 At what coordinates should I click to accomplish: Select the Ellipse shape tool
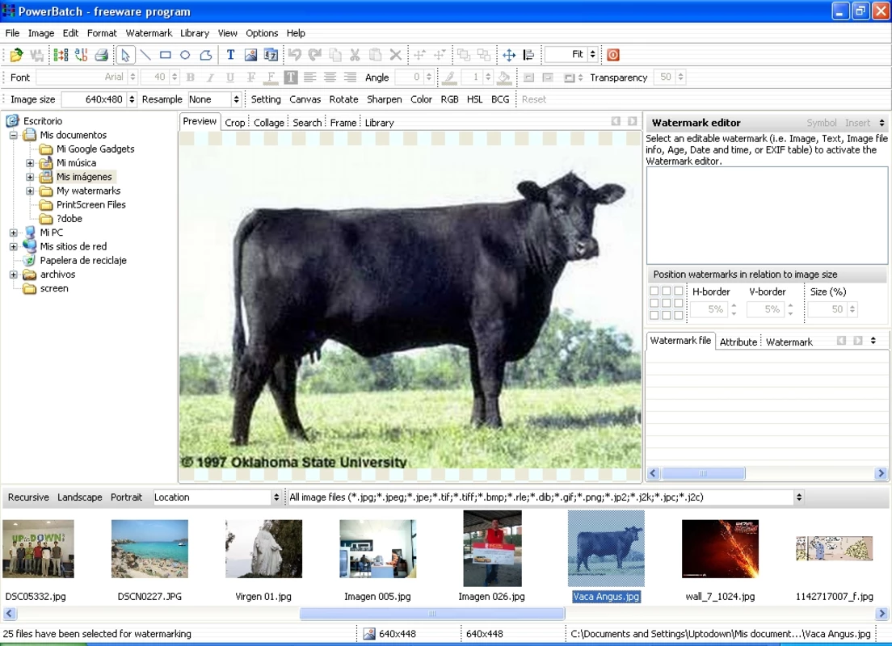pyautogui.click(x=185, y=55)
